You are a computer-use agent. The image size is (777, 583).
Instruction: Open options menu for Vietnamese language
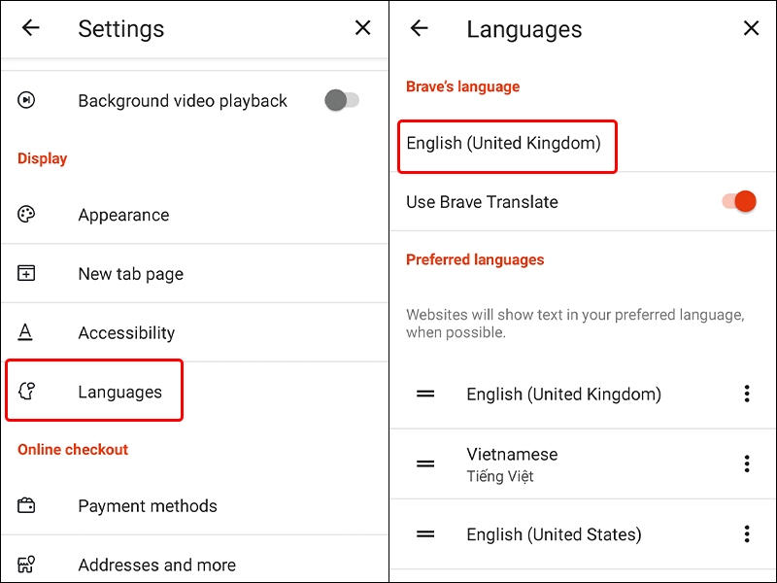[747, 463]
